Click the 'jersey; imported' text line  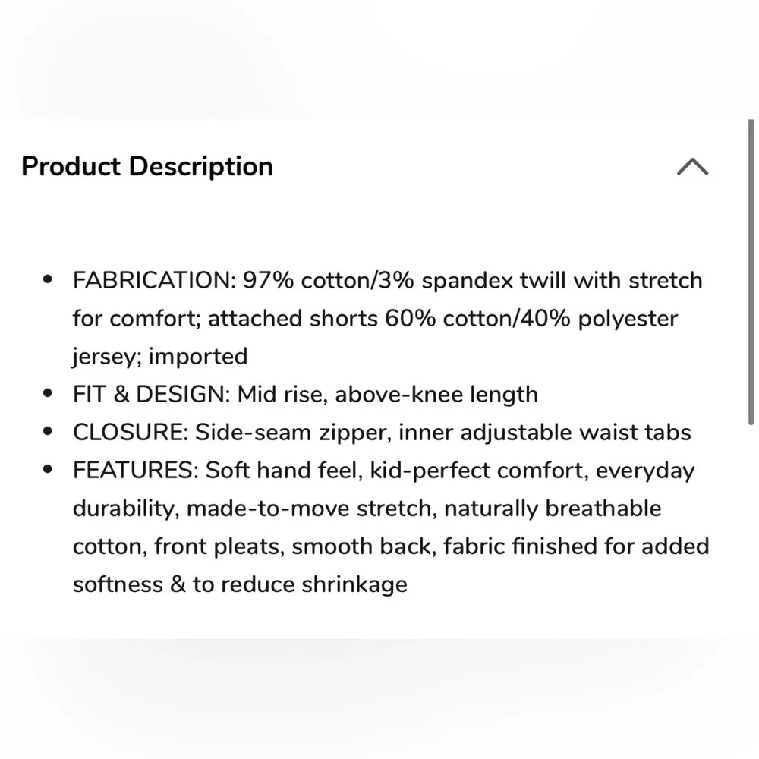pos(160,357)
